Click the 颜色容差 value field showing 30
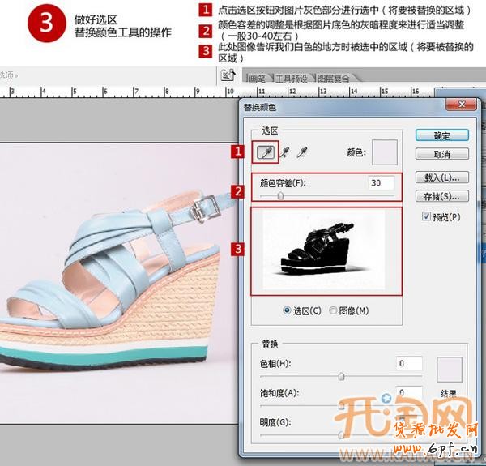The height and width of the screenshot is (466, 486). 380,183
